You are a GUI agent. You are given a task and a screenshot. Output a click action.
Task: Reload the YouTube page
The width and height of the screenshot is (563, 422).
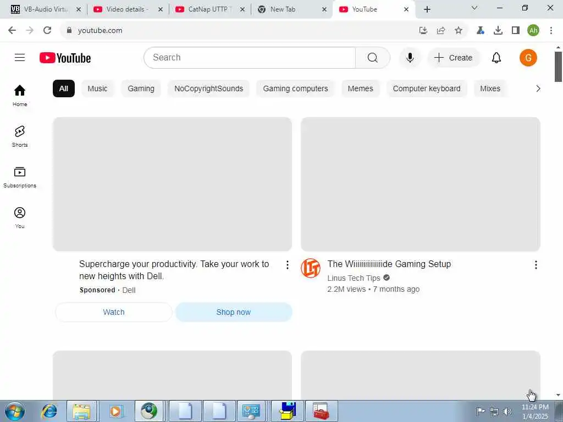coord(47,31)
